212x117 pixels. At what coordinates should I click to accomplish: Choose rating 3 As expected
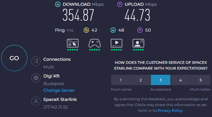tap(161, 80)
